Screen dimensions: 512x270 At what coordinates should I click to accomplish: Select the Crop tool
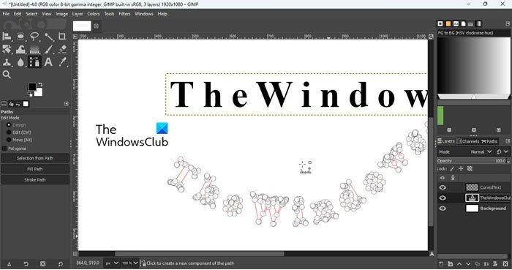click(62, 37)
